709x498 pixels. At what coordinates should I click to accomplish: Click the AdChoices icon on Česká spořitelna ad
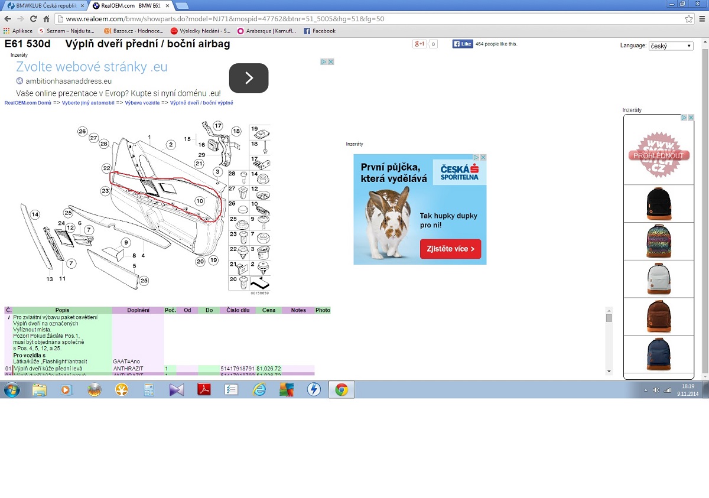click(477, 158)
